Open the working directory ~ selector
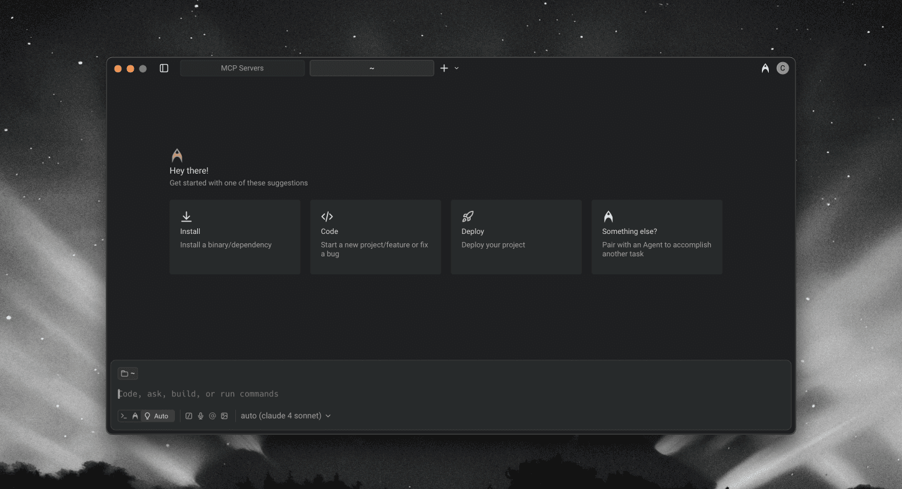This screenshot has width=902, height=489. [128, 374]
